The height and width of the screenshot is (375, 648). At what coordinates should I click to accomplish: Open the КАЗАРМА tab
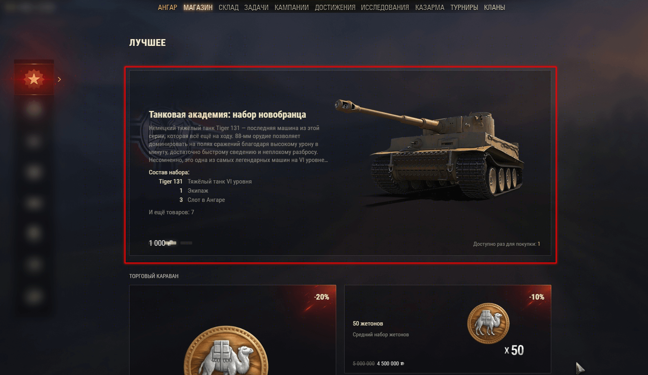click(430, 8)
